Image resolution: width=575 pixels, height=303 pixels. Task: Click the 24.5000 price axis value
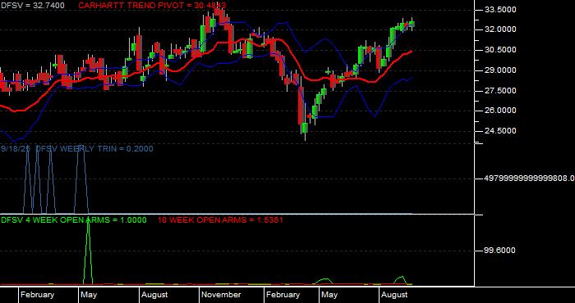click(499, 131)
